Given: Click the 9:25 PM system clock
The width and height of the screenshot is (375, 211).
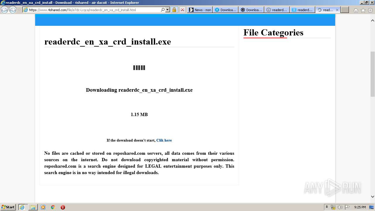Looking at the screenshot, I should 360,207.
